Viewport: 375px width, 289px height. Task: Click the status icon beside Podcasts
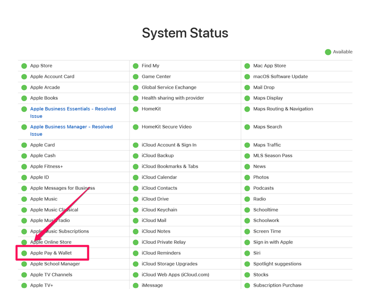coord(247,188)
